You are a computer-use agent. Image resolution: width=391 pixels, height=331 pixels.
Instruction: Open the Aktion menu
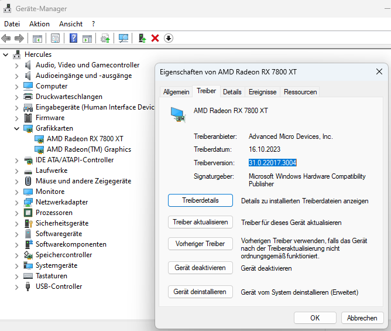pyautogui.click(x=39, y=24)
